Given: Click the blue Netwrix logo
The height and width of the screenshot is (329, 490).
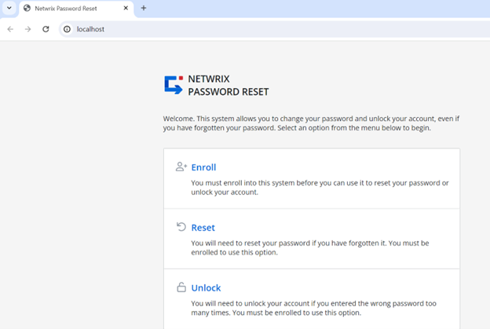Looking at the screenshot, I should pyautogui.click(x=173, y=85).
